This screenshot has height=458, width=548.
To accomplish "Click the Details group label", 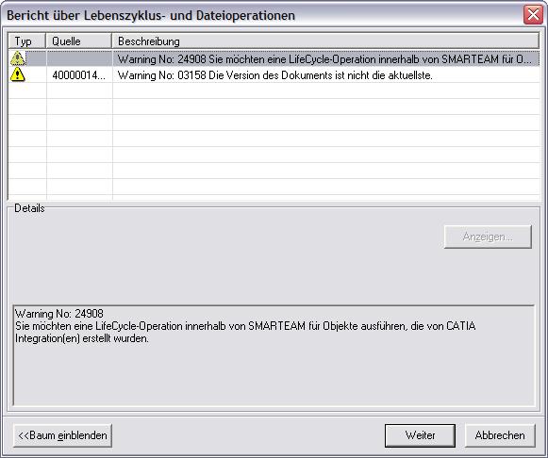I will 29,208.
